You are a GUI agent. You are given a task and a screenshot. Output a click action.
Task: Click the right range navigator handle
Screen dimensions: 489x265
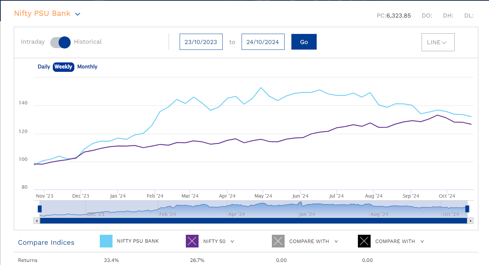coord(467,209)
